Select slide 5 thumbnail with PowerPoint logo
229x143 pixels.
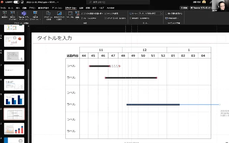point(14,41)
